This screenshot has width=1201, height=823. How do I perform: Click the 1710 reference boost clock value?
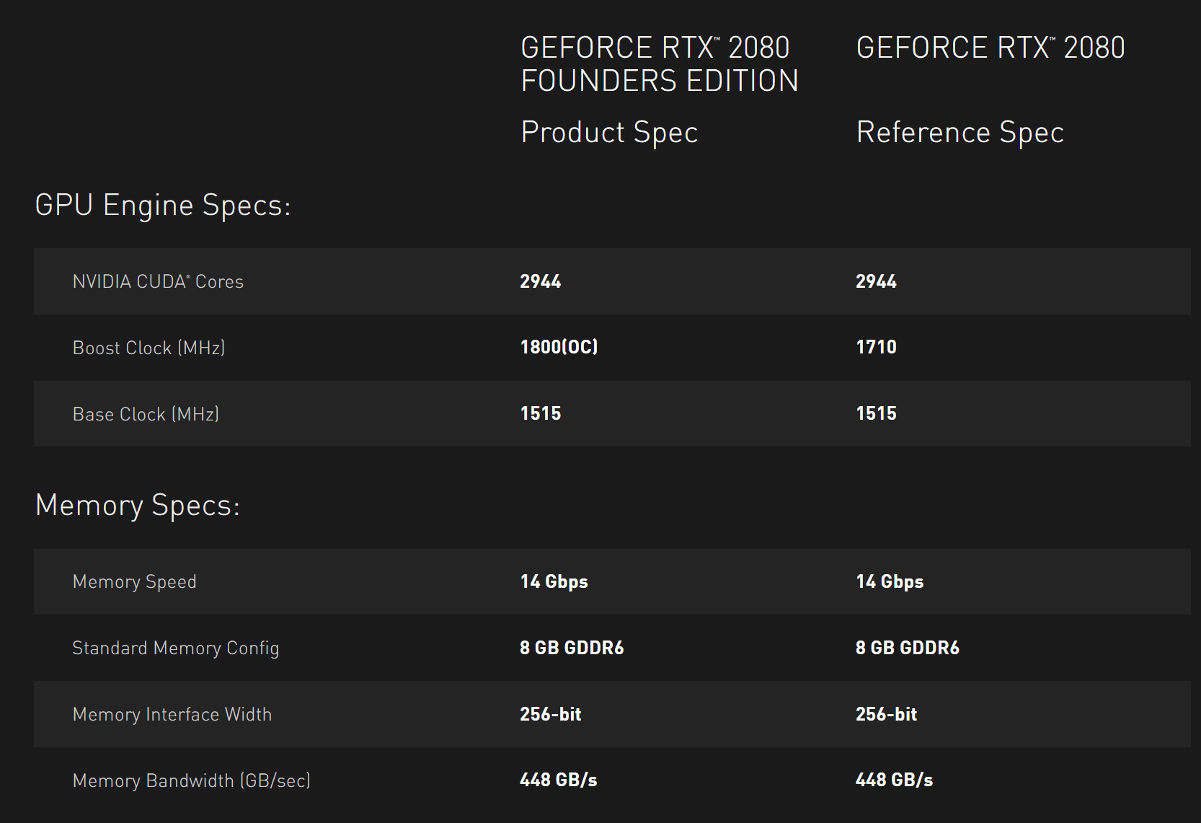point(876,347)
